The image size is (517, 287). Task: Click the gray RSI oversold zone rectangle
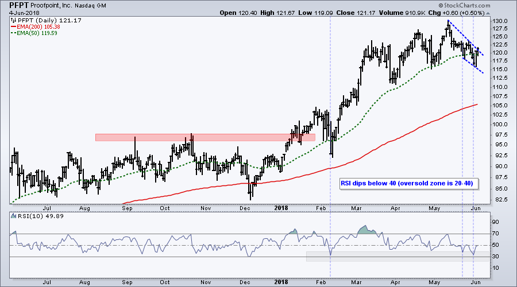398,257
